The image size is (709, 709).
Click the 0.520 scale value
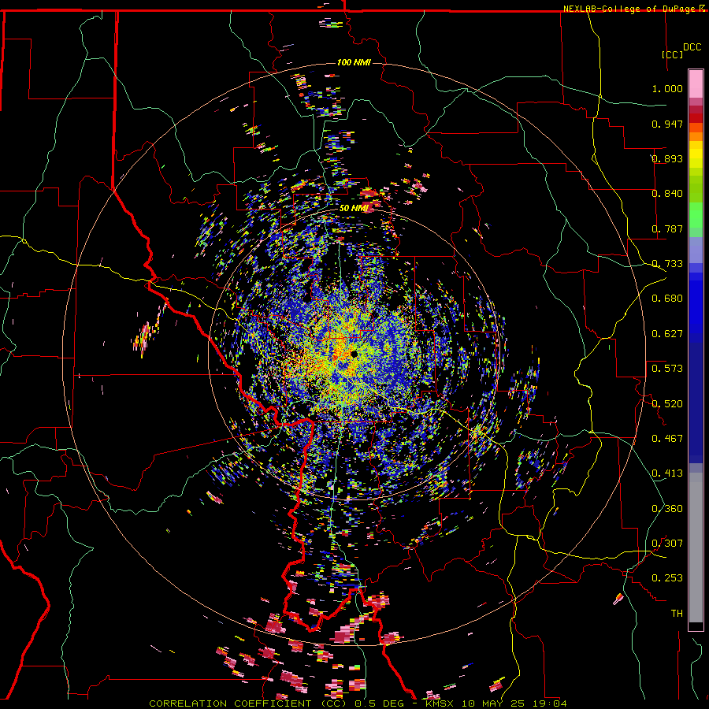[667, 404]
